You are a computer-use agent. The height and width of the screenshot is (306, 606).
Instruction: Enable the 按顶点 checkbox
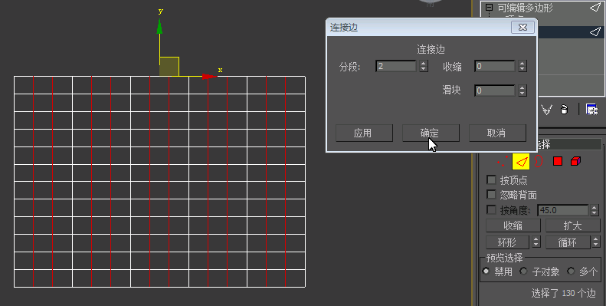491,180
